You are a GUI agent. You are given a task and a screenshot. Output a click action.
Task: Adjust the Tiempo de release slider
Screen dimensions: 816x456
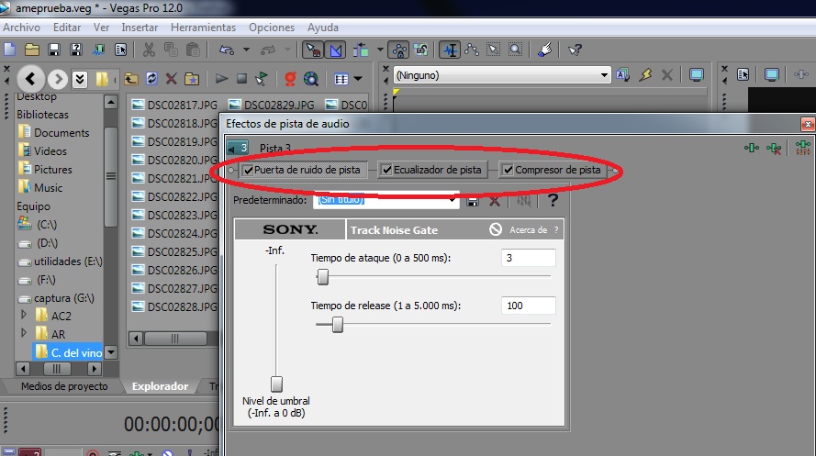[x=338, y=325]
